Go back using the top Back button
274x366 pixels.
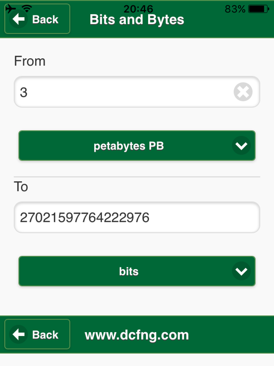pos(37,19)
